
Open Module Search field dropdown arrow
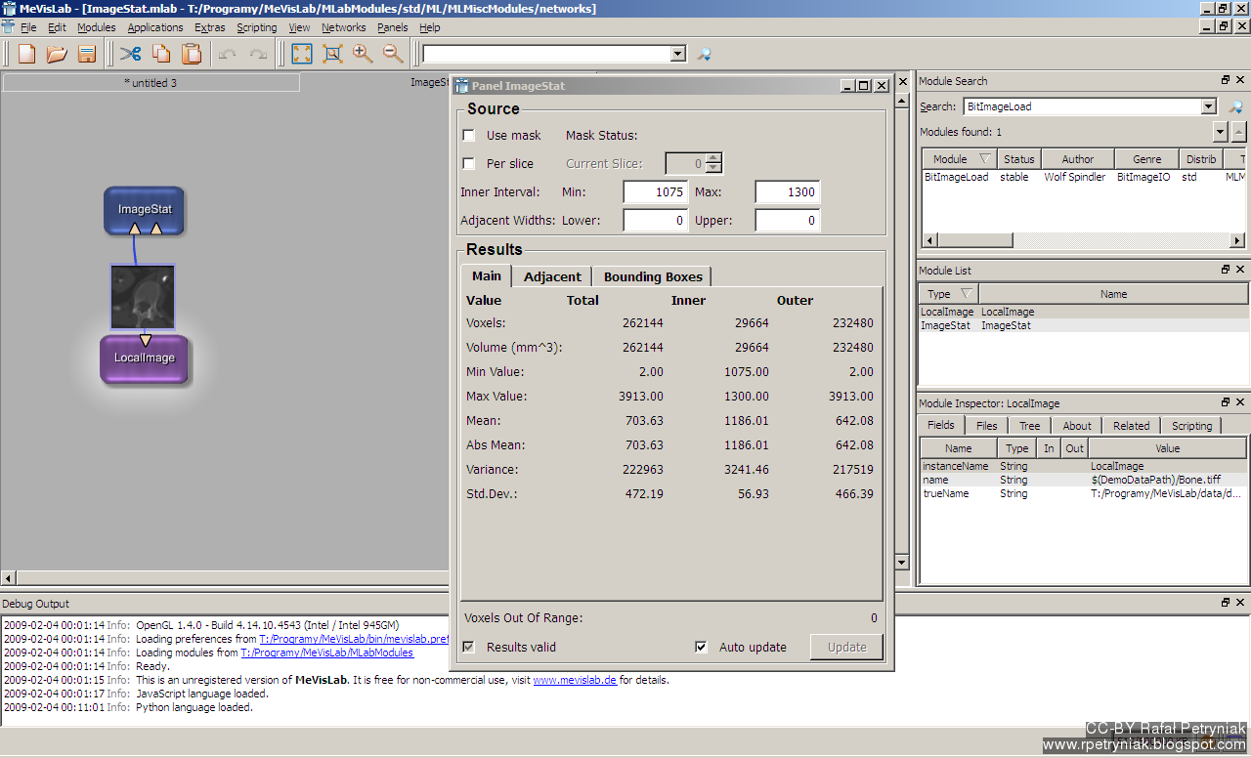tap(1209, 106)
